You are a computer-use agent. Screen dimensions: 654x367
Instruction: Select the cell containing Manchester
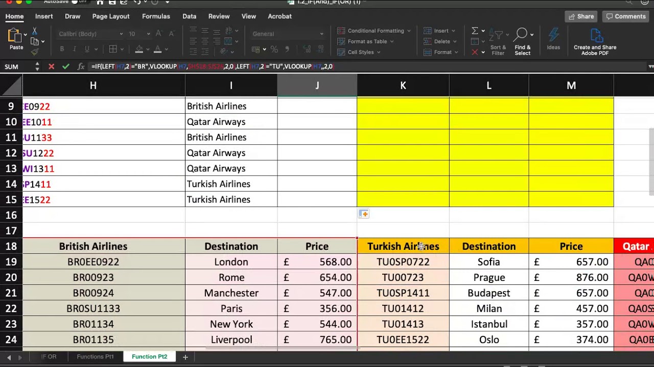tap(231, 293)
